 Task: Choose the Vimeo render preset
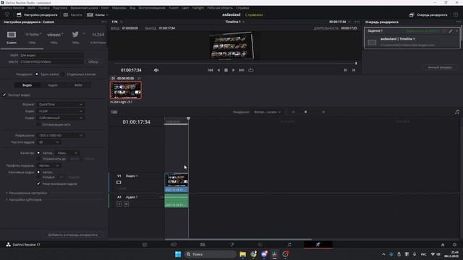point(54,35)
